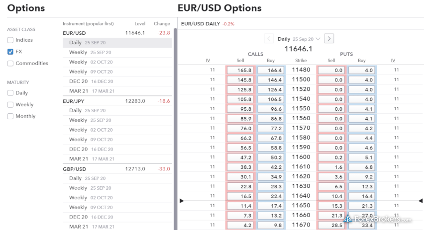Buy the 11540 call at 106.5
This screenshot has width=424, height=230.
(271, 99)
